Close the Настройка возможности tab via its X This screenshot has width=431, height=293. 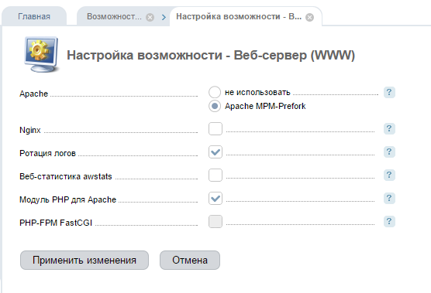[x=309, y=18]
